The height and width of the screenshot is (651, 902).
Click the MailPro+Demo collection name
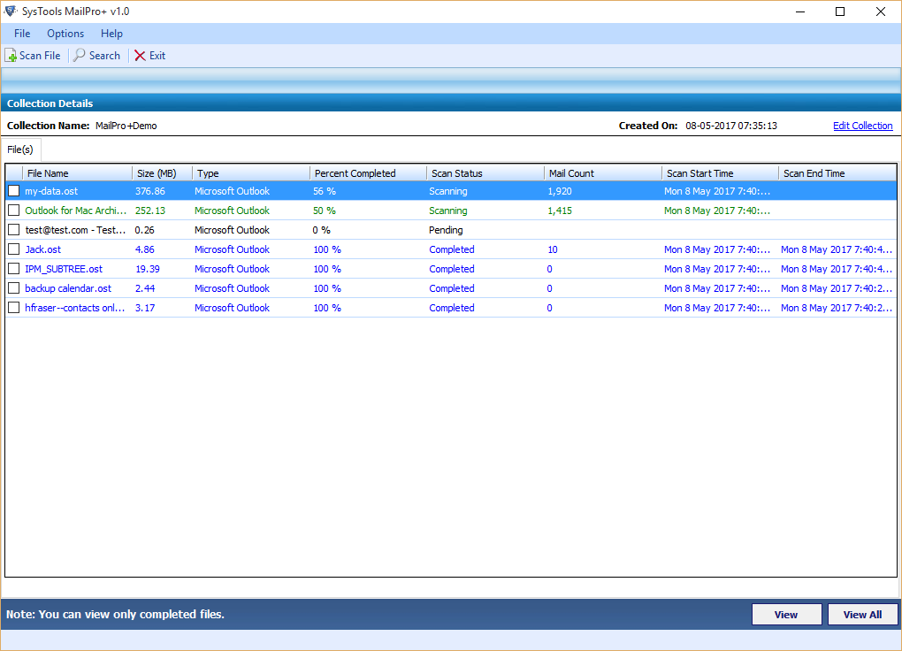point(126,126)
